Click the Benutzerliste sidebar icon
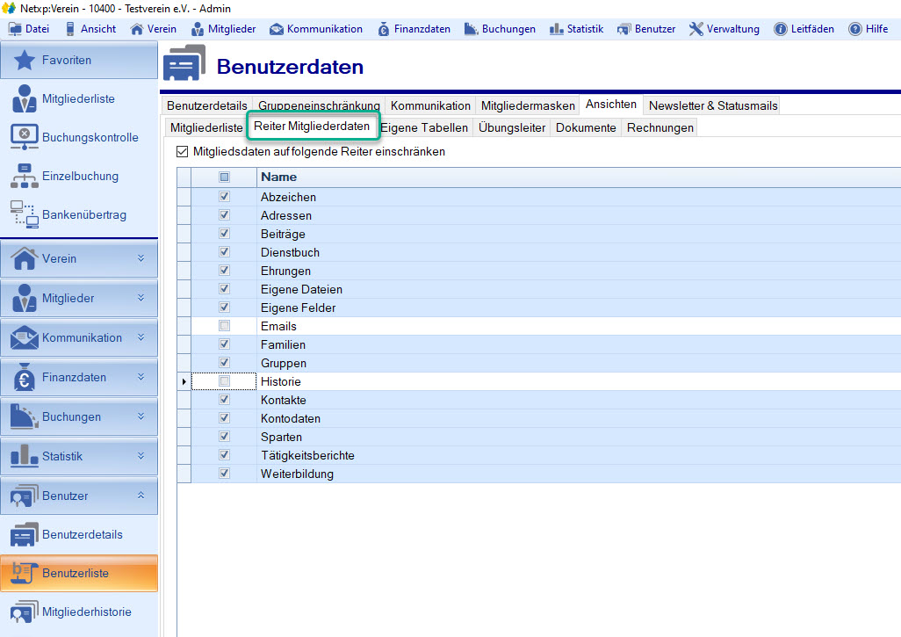The image size is (901, 637). tap(25, 573)
